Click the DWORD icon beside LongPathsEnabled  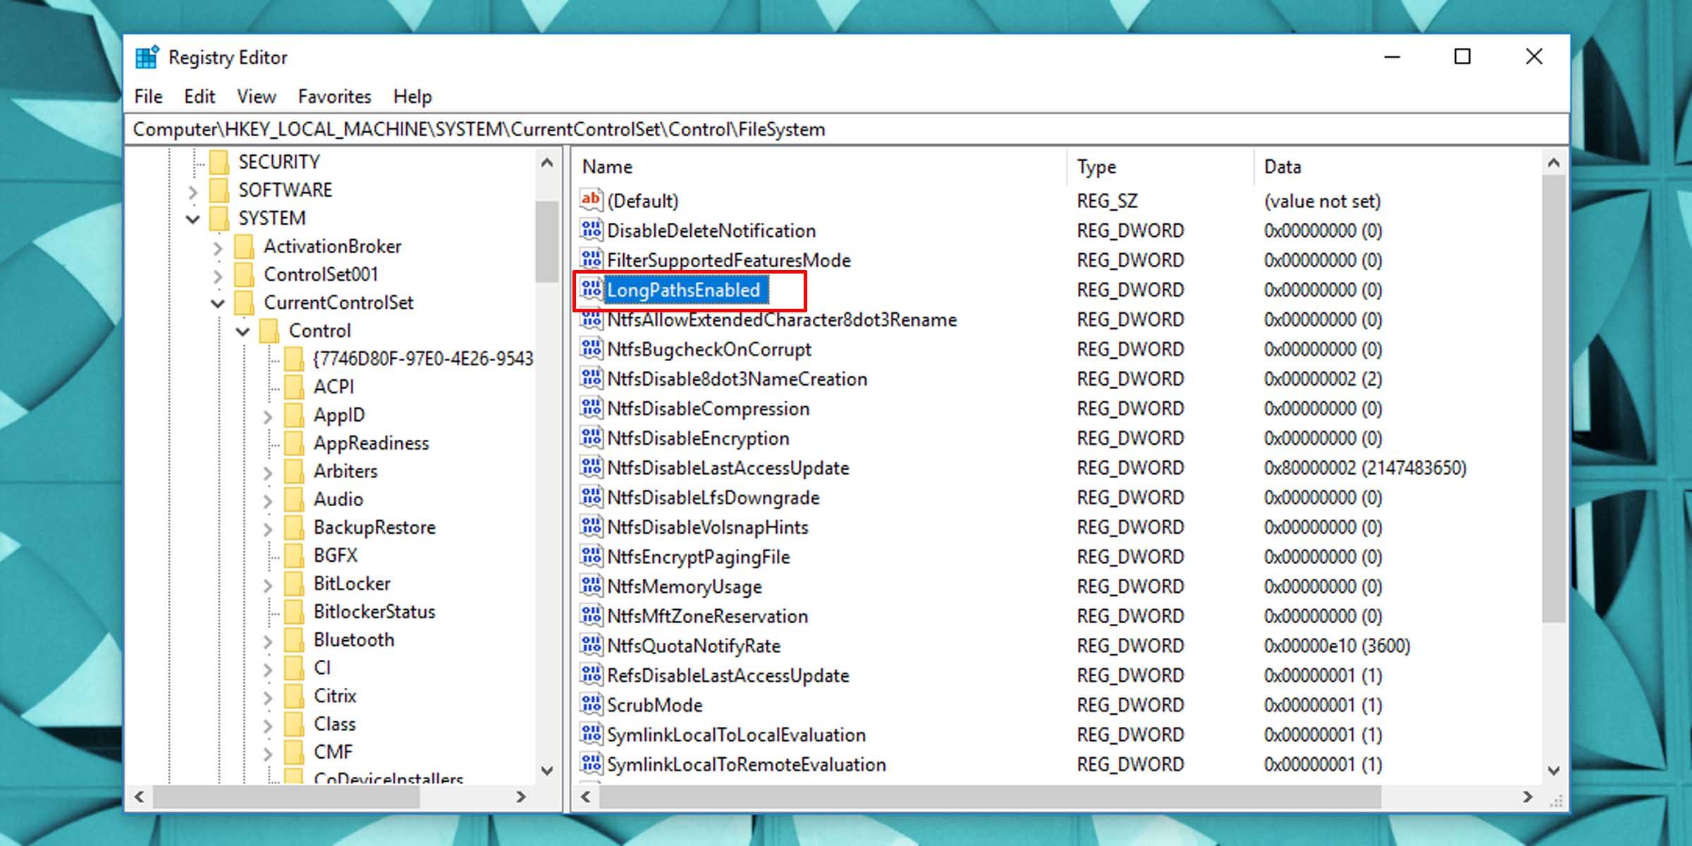[x=591, y=289]
